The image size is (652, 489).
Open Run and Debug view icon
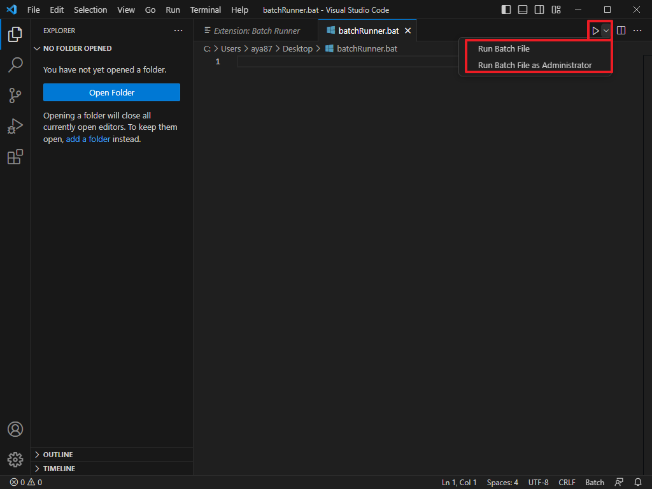15,126
